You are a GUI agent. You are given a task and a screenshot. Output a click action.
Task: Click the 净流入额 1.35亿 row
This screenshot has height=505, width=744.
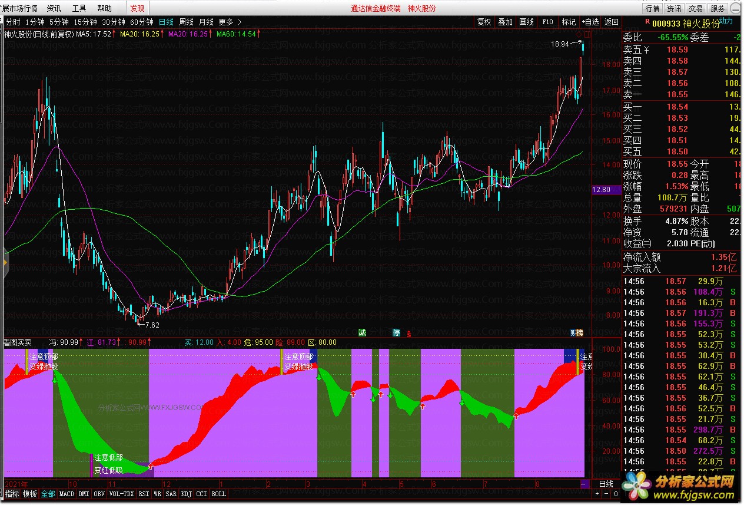pyautogui.click(x=683, y=258)
